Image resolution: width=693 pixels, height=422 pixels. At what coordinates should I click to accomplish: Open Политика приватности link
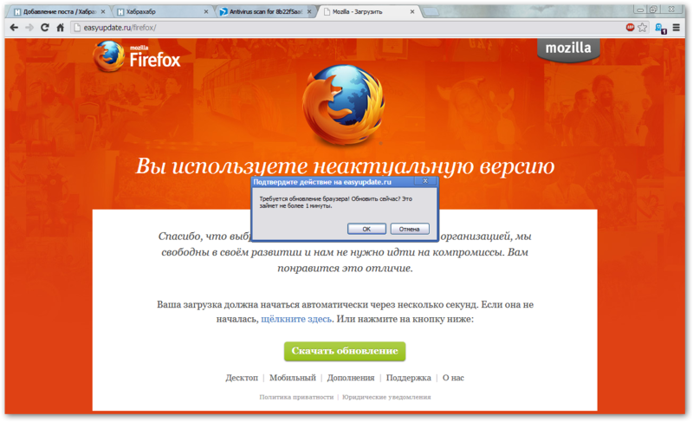pyautogui.click(x=296, y=397)
